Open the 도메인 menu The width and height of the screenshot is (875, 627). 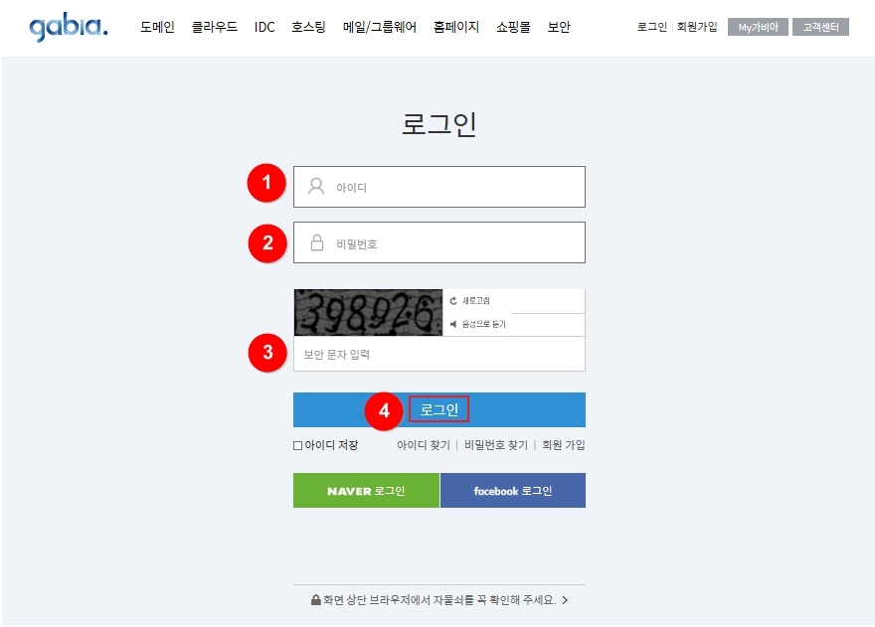point(157,27)
